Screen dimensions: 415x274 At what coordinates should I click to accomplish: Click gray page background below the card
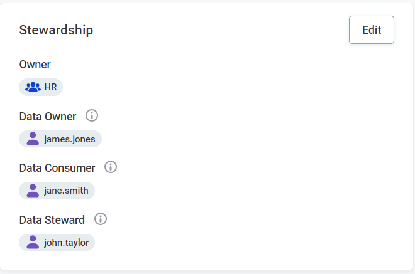click(207, 271)
